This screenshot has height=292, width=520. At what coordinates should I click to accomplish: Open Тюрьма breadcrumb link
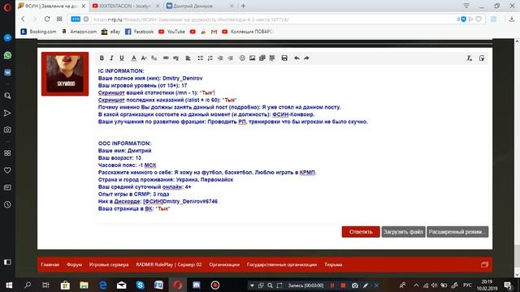click(x=333, y=264)
